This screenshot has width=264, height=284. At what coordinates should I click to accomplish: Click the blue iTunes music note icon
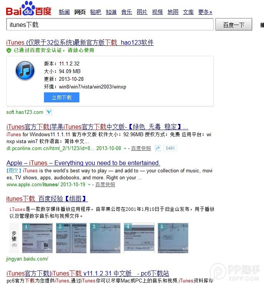[x=25, y=71]
